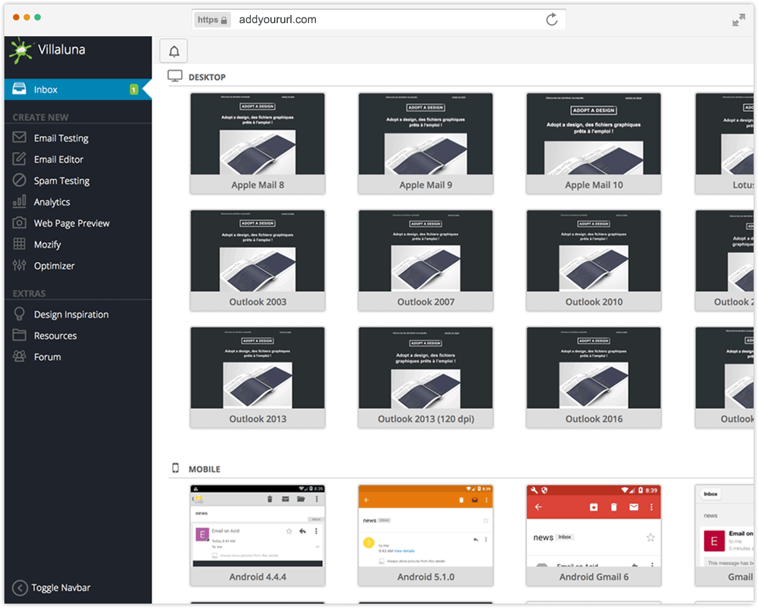
Task: Click the Desktop monitor icon
Action: [x=175, y=76]
